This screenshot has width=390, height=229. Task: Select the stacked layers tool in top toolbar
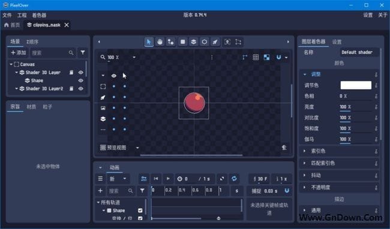194,42
